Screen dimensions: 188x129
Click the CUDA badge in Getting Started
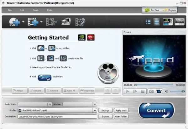pyautogui.click(x=82, y=38)
